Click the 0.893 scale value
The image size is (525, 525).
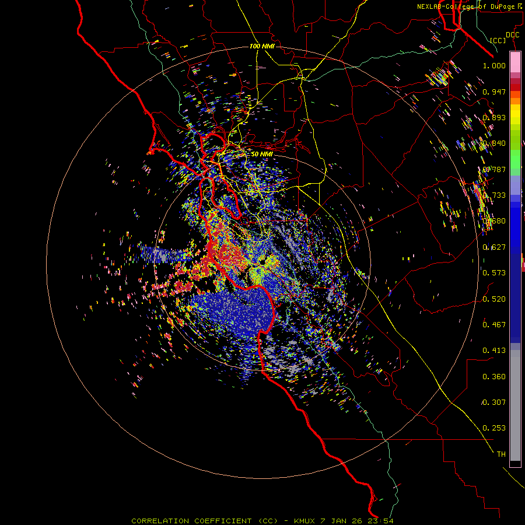pos(494,117)
